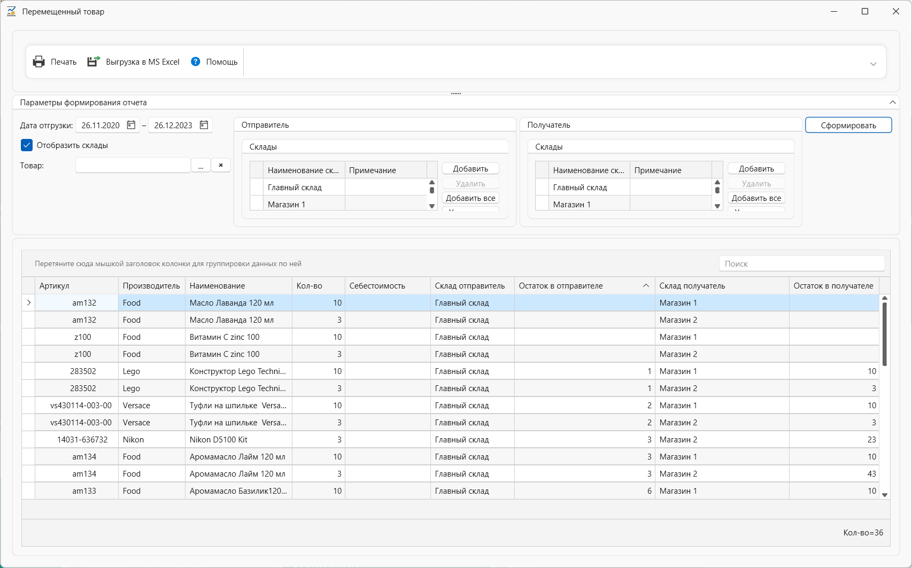Click Добавить все in Отправитель panel

(x=470, y=198)
